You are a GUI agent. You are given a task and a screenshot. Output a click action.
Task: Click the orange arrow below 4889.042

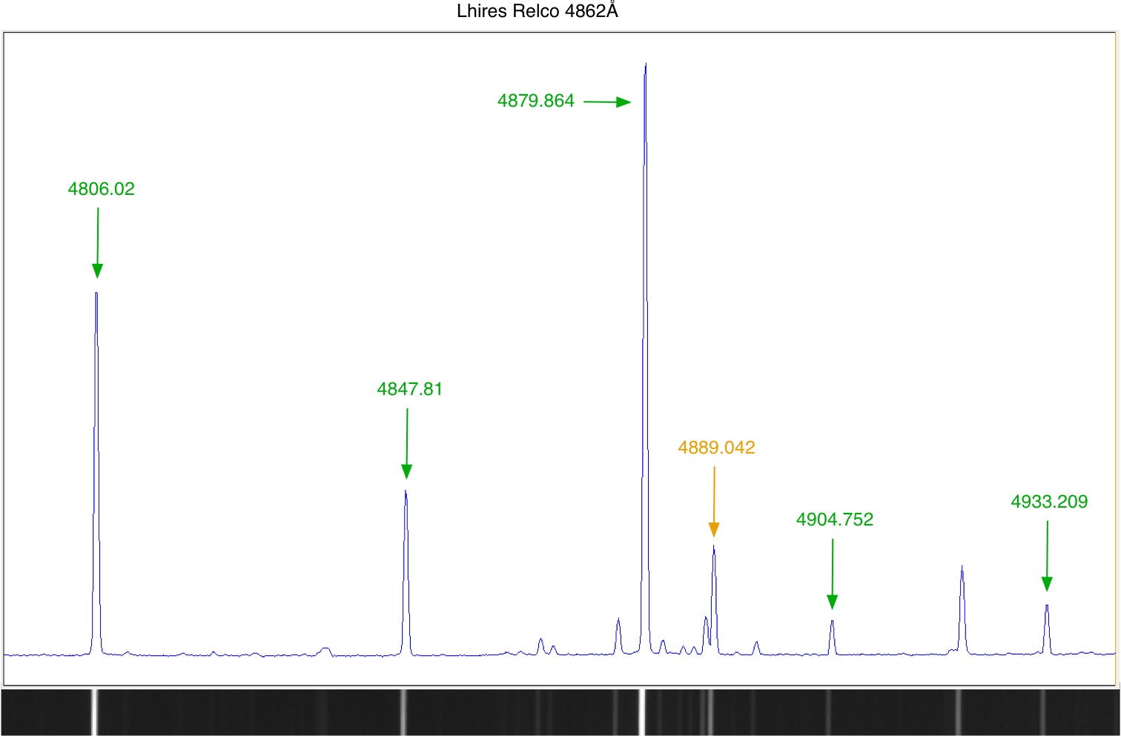pos(714,501)
